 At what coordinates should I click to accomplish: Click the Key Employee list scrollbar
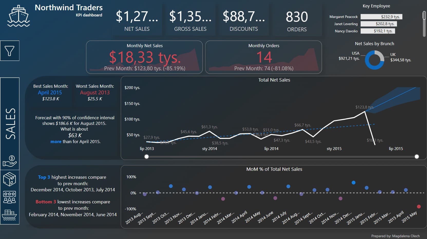click(424, 15)
